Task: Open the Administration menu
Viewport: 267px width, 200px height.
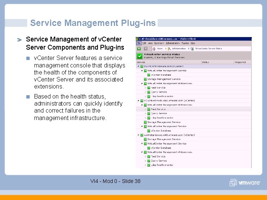Action: (173, 43)
